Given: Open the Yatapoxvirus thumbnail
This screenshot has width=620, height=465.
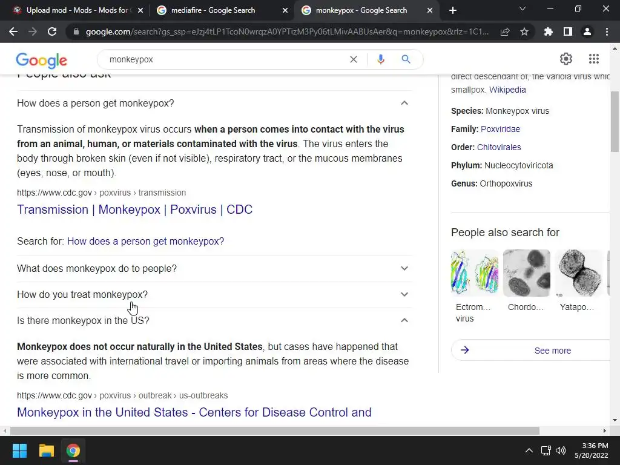Looking at the screenshot, I should click(x=578, y=273).
